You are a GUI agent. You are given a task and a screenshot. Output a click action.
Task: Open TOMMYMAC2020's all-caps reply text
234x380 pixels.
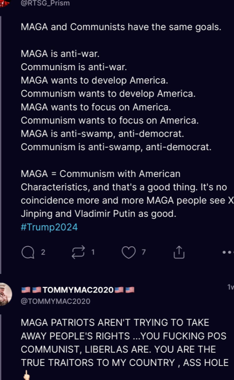[125, 343]
